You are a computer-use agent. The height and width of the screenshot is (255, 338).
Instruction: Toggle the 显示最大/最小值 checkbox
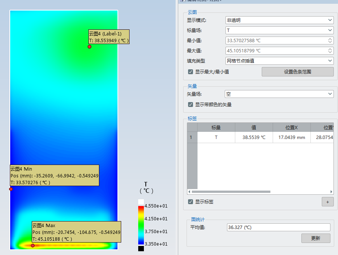[x=190, y=72]
